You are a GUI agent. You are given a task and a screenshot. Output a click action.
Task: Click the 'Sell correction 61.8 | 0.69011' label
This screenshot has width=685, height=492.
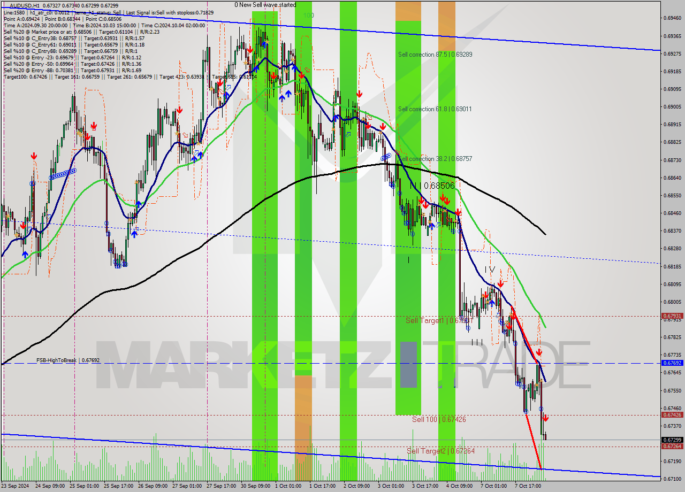coord(435,109)
